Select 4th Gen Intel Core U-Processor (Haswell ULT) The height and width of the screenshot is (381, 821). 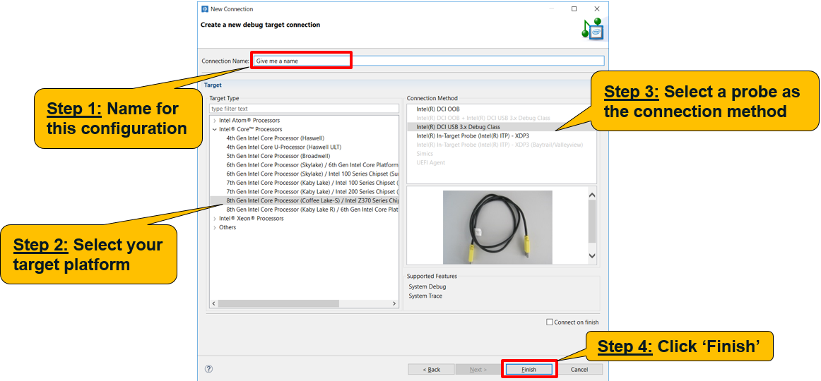point(284,147)
